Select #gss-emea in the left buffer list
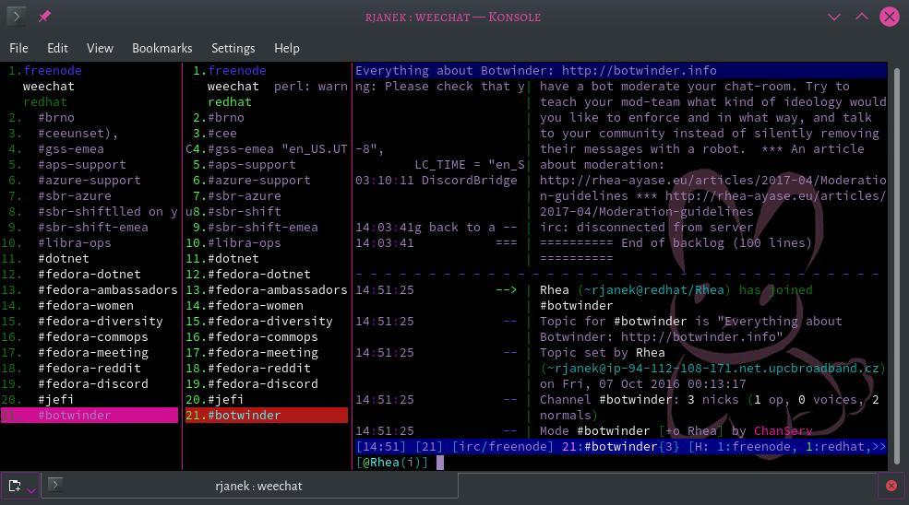909x505 pixels. (x=71, y=149)
